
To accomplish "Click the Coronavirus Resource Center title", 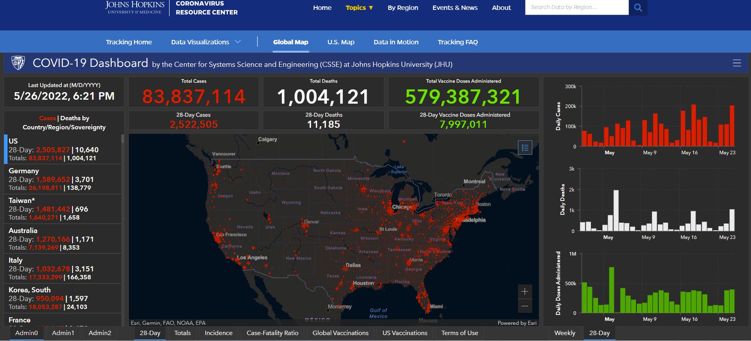I will pos(207,8).
